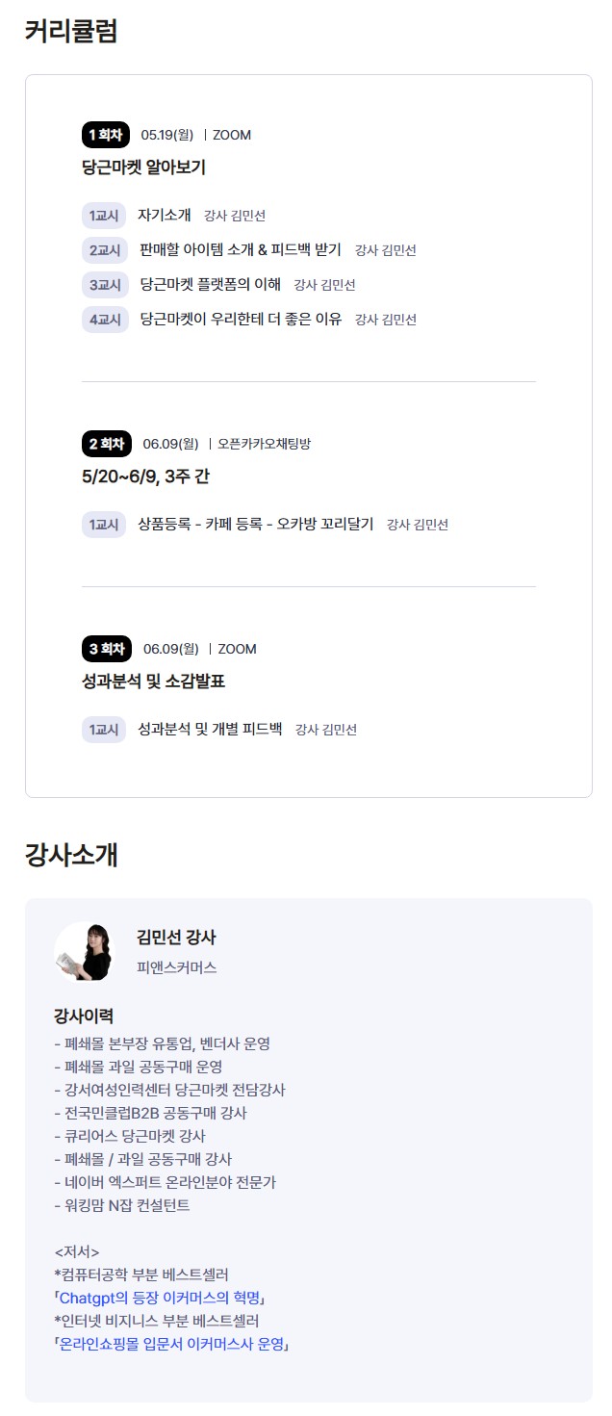Select the 판매할 아이템 소개 & 피드백 받기 lesson

point(241,250)
